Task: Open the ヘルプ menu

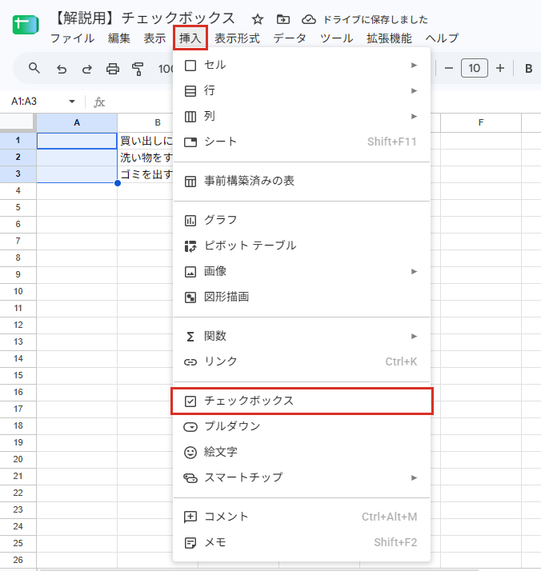Action: 442,38
